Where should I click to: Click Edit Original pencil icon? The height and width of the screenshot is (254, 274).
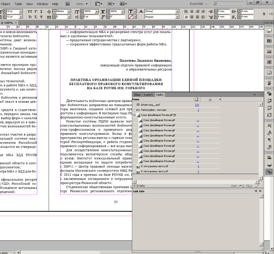point(256,186)
